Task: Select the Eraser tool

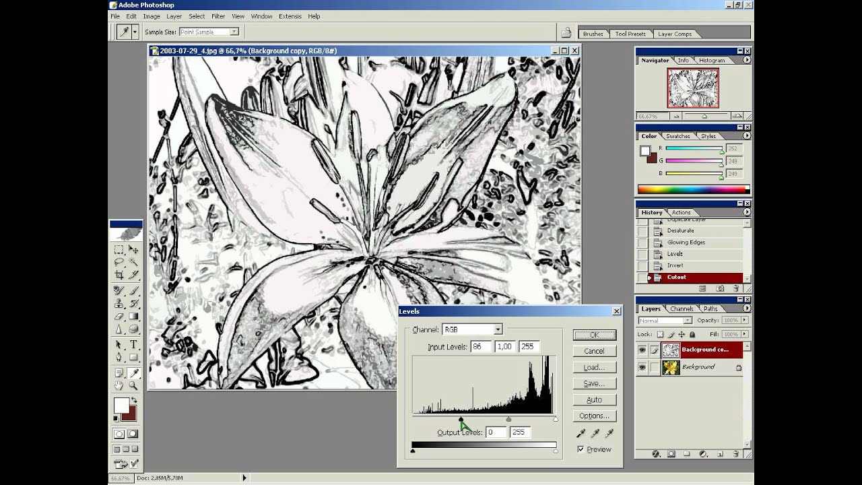Action: pyautogui.click(x=119, y=316)
